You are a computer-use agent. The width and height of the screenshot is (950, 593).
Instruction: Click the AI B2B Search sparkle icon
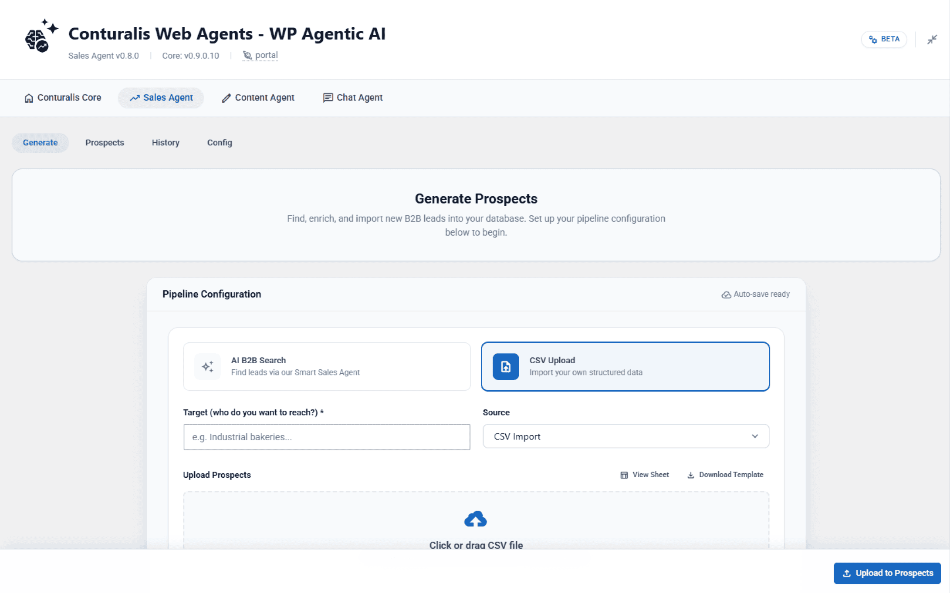[x=208, y=366]
